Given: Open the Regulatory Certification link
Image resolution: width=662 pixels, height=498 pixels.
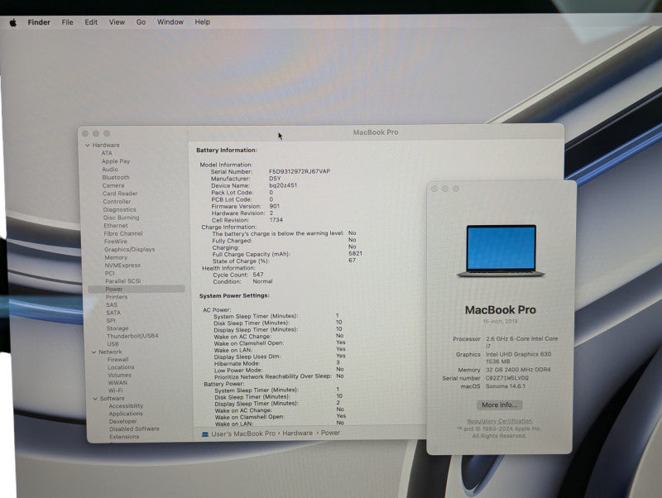Looking at the screenshot, I should point(500,421).
